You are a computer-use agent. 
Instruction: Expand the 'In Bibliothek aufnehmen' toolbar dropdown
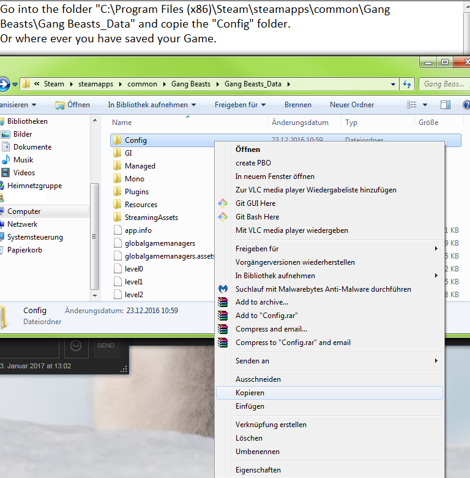coord(193,105)
